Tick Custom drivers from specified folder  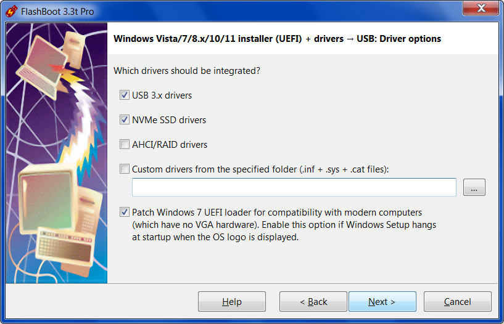click(125, 169)
